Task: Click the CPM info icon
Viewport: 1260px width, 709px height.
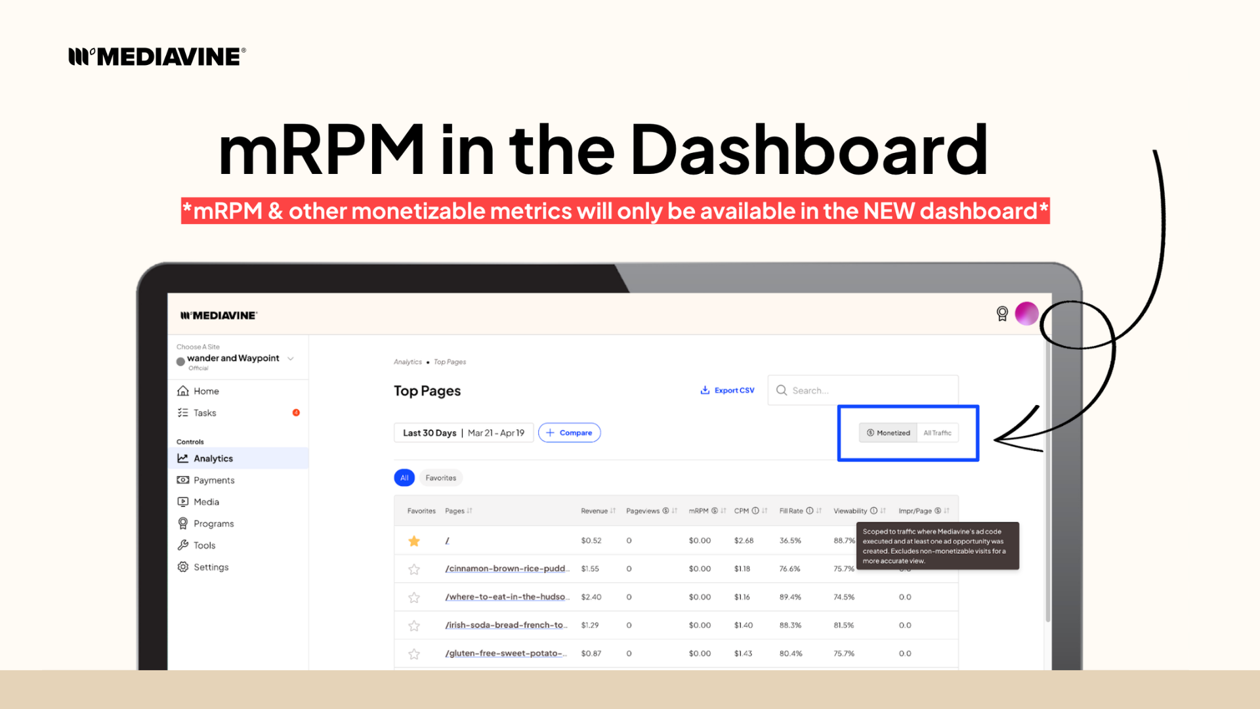Action: tap(755, 511)
